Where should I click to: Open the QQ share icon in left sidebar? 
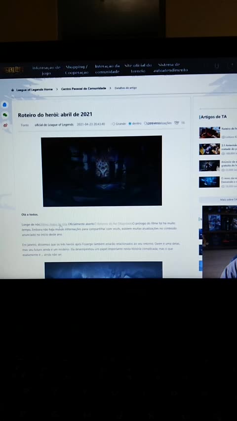tap(4, 105)
